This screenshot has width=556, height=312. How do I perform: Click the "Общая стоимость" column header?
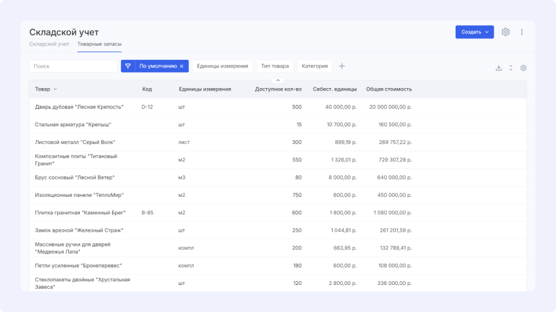(x=389, y=89)
